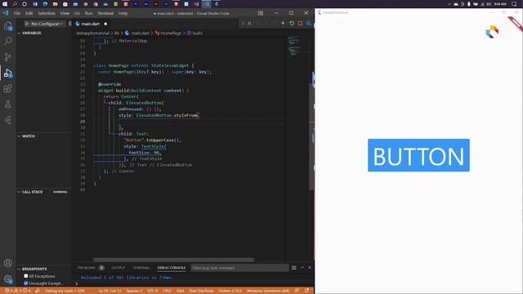Image resolution: width=523 pixels, height=294 pixels.
Task: Open the Search view in activity bar
Action: (x=8, y=41)
